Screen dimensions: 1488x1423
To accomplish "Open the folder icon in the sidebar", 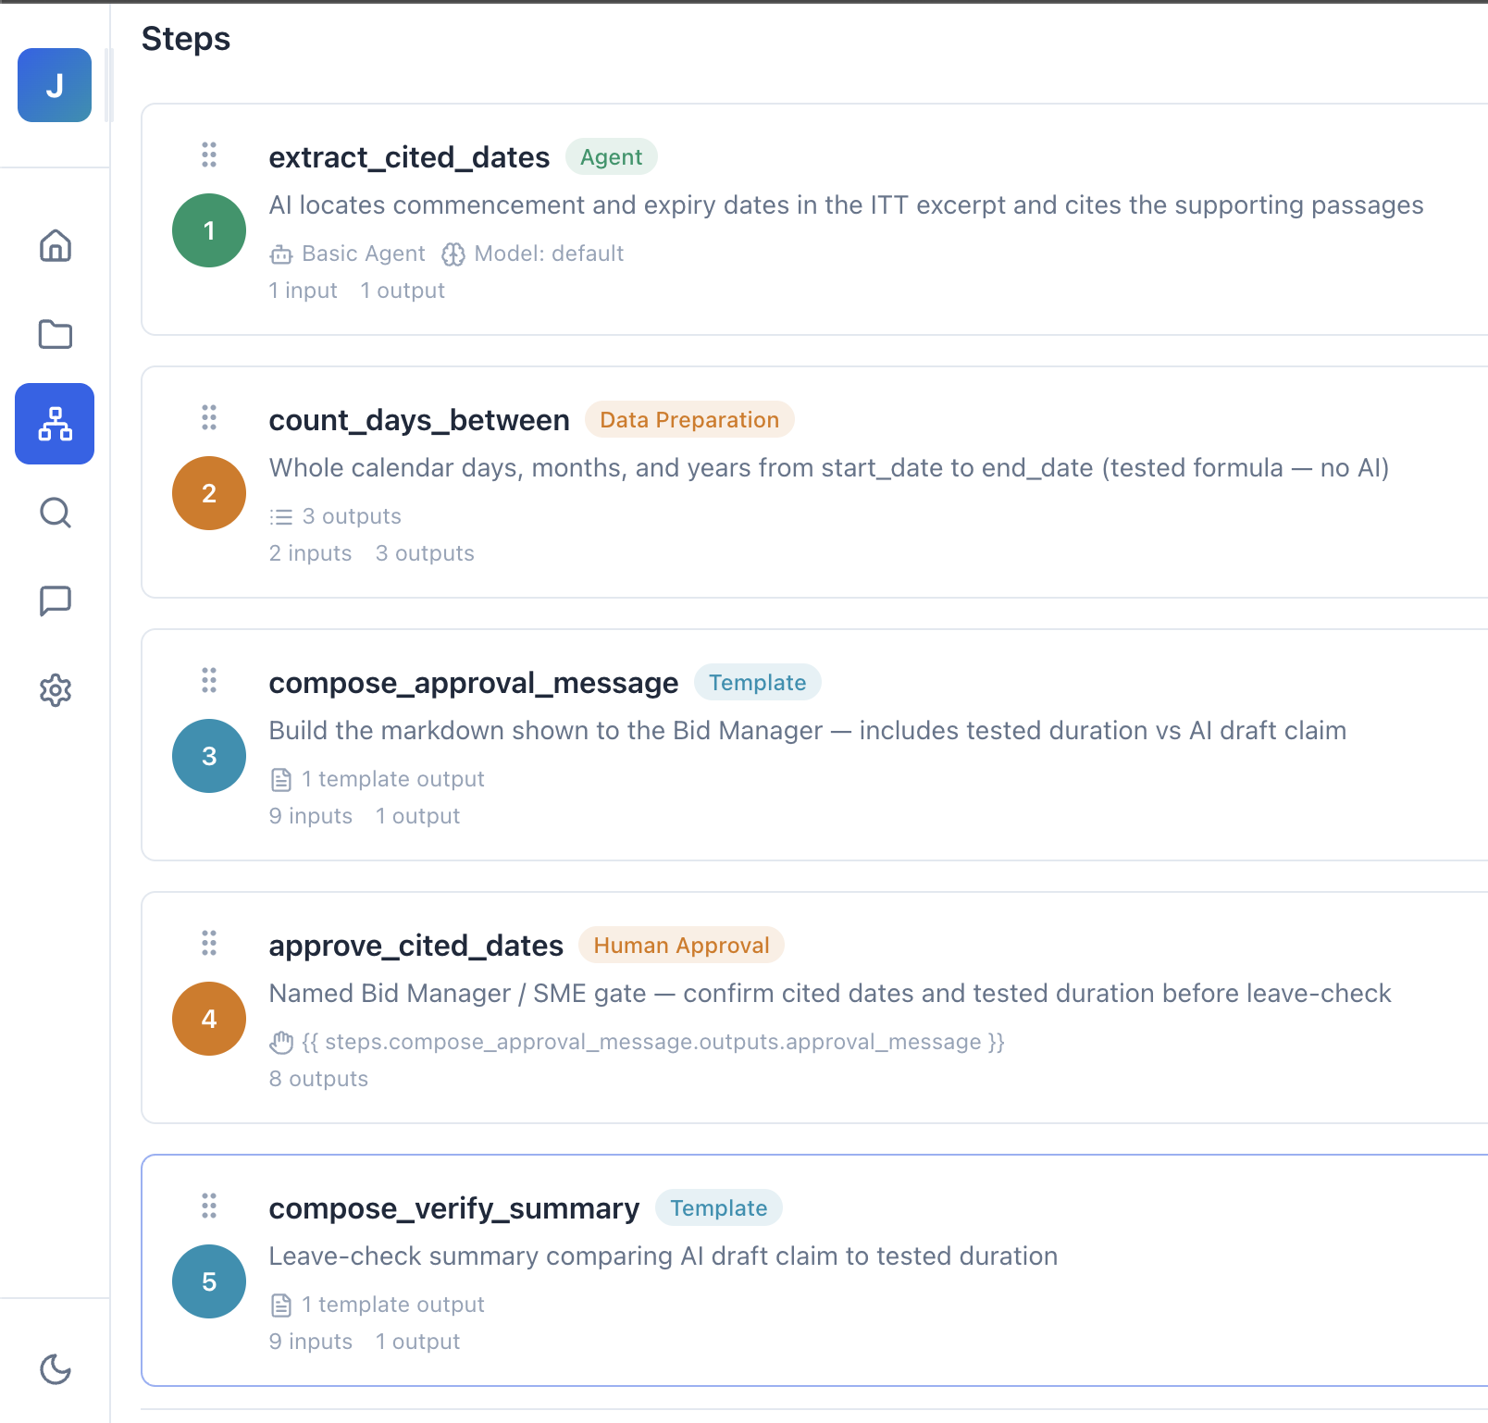I will [x=56, y=334].
